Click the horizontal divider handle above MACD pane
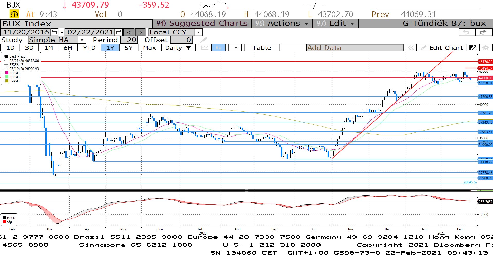The height and width of the screenshot is (263, 493). (246, 191)
